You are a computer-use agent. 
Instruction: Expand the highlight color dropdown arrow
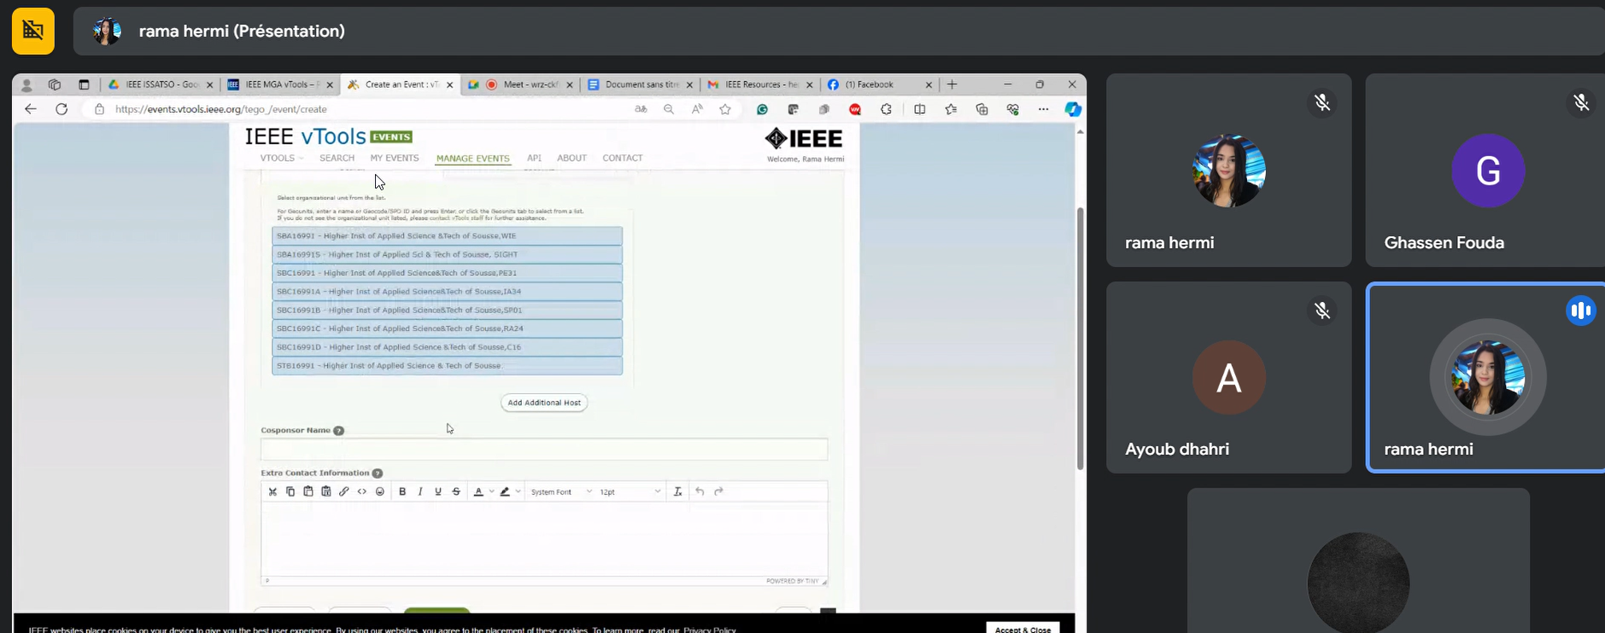518,491
